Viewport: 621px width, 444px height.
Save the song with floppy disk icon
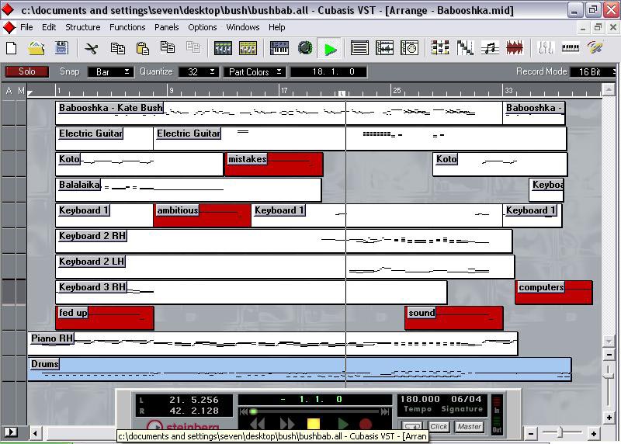61,48
